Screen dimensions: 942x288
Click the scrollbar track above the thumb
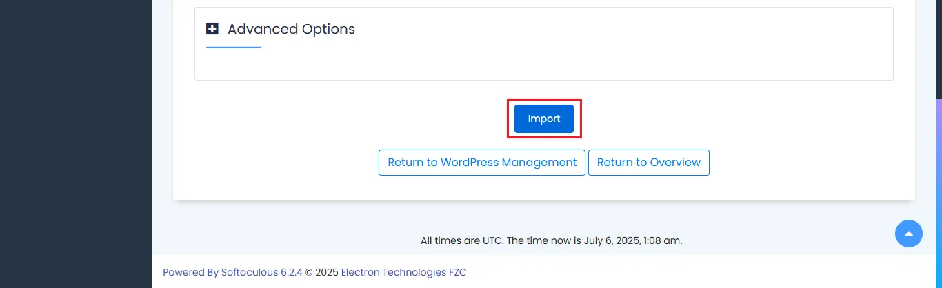coord(939,48)
